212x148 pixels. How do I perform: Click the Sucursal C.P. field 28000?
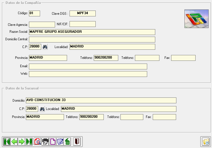click(x=32, y=109)
